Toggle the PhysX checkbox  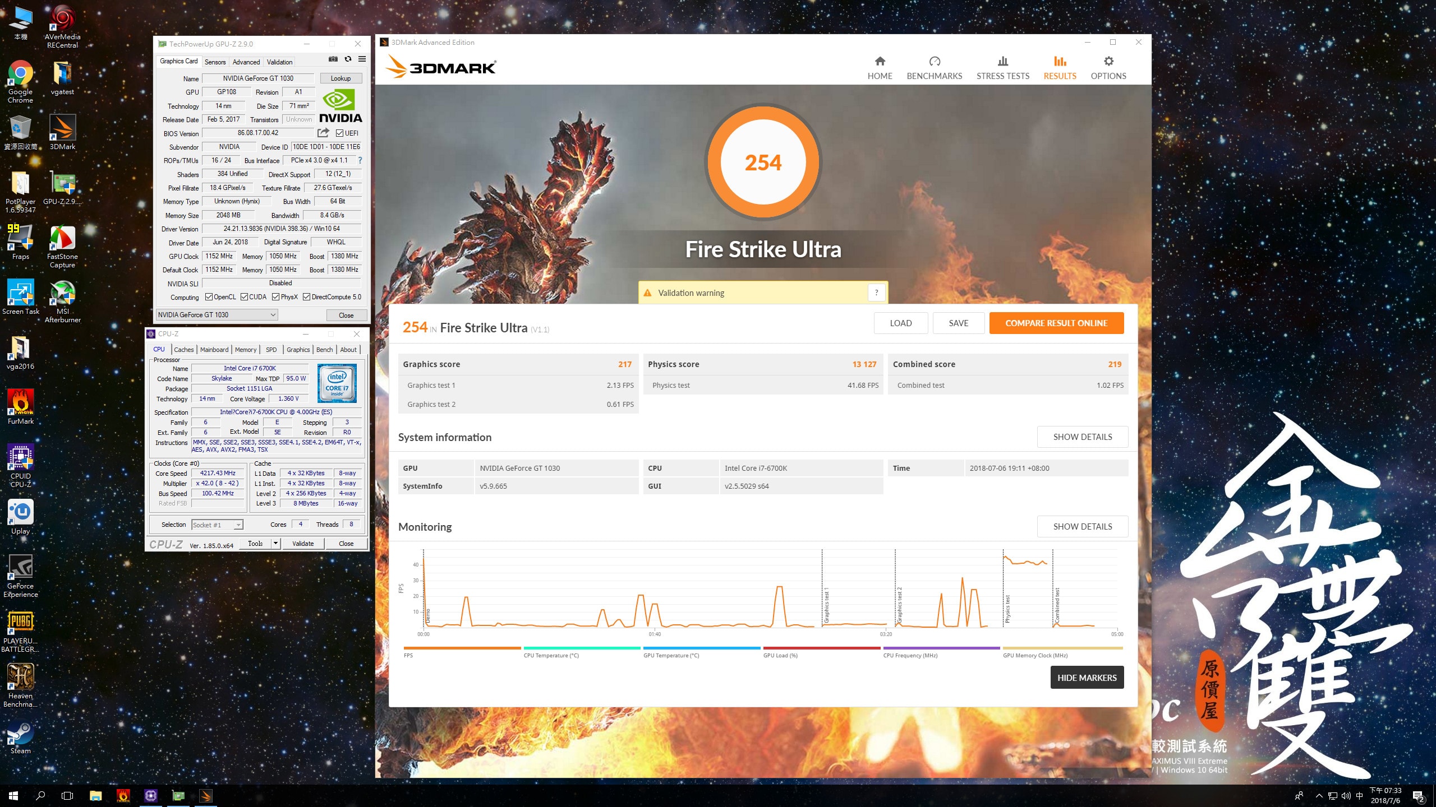pos(275,297)
